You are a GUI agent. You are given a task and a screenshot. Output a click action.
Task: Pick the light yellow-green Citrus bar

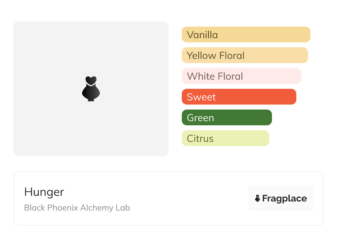[225, 138]
